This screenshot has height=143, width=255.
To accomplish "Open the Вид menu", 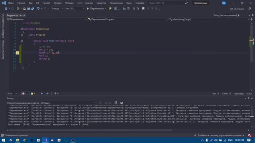I will [30, 3].
